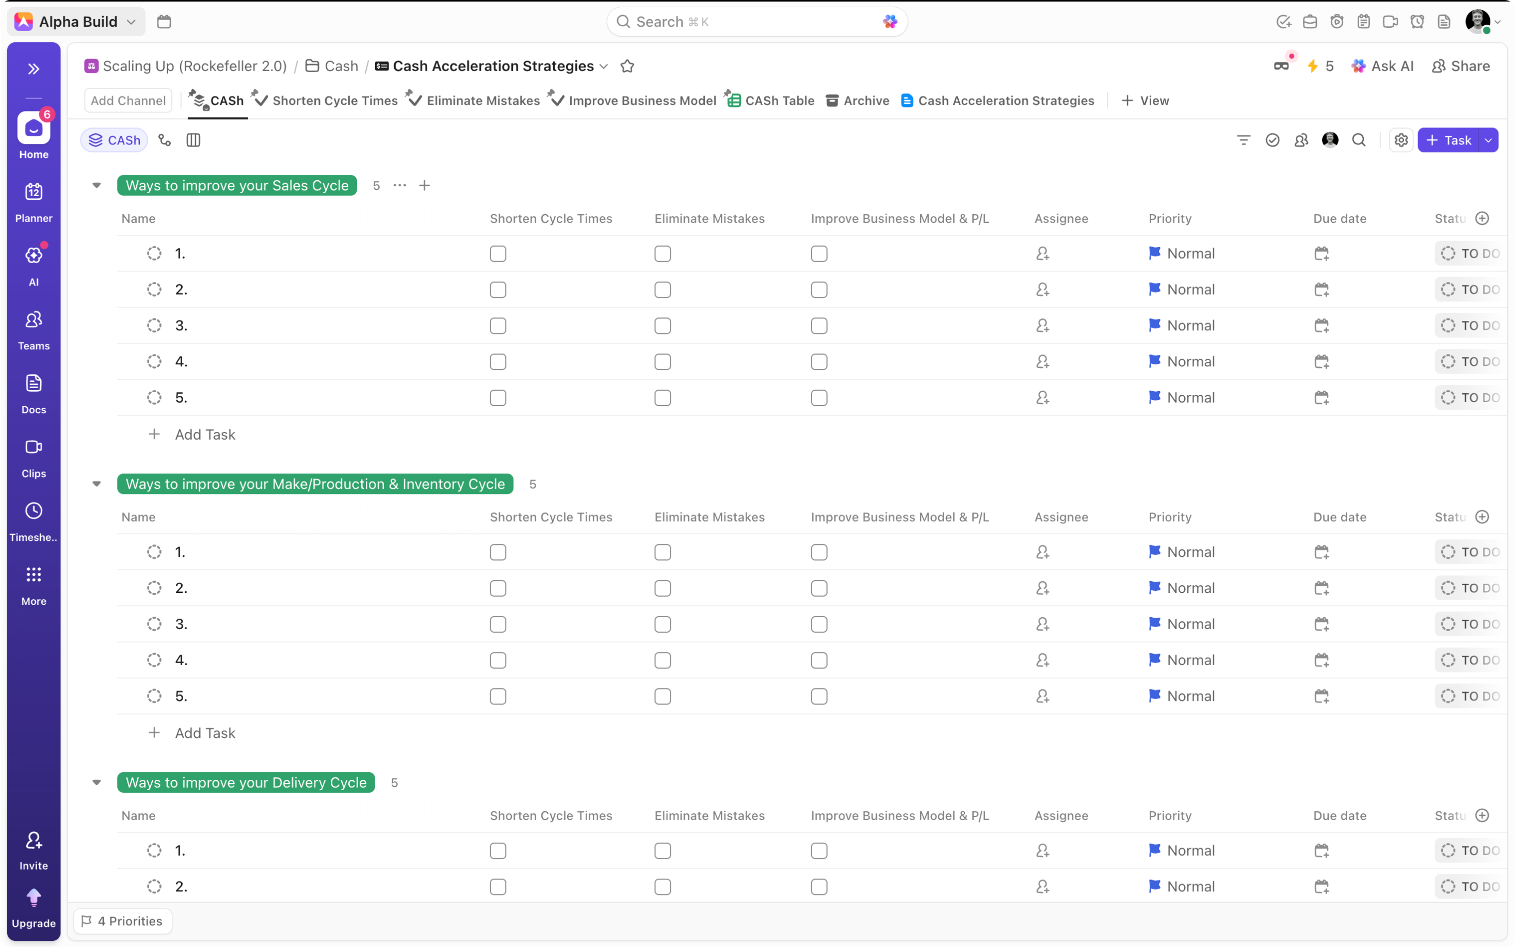
Task: Click the columns layout icon beside CASh
Action: click(x=194, y=140)
